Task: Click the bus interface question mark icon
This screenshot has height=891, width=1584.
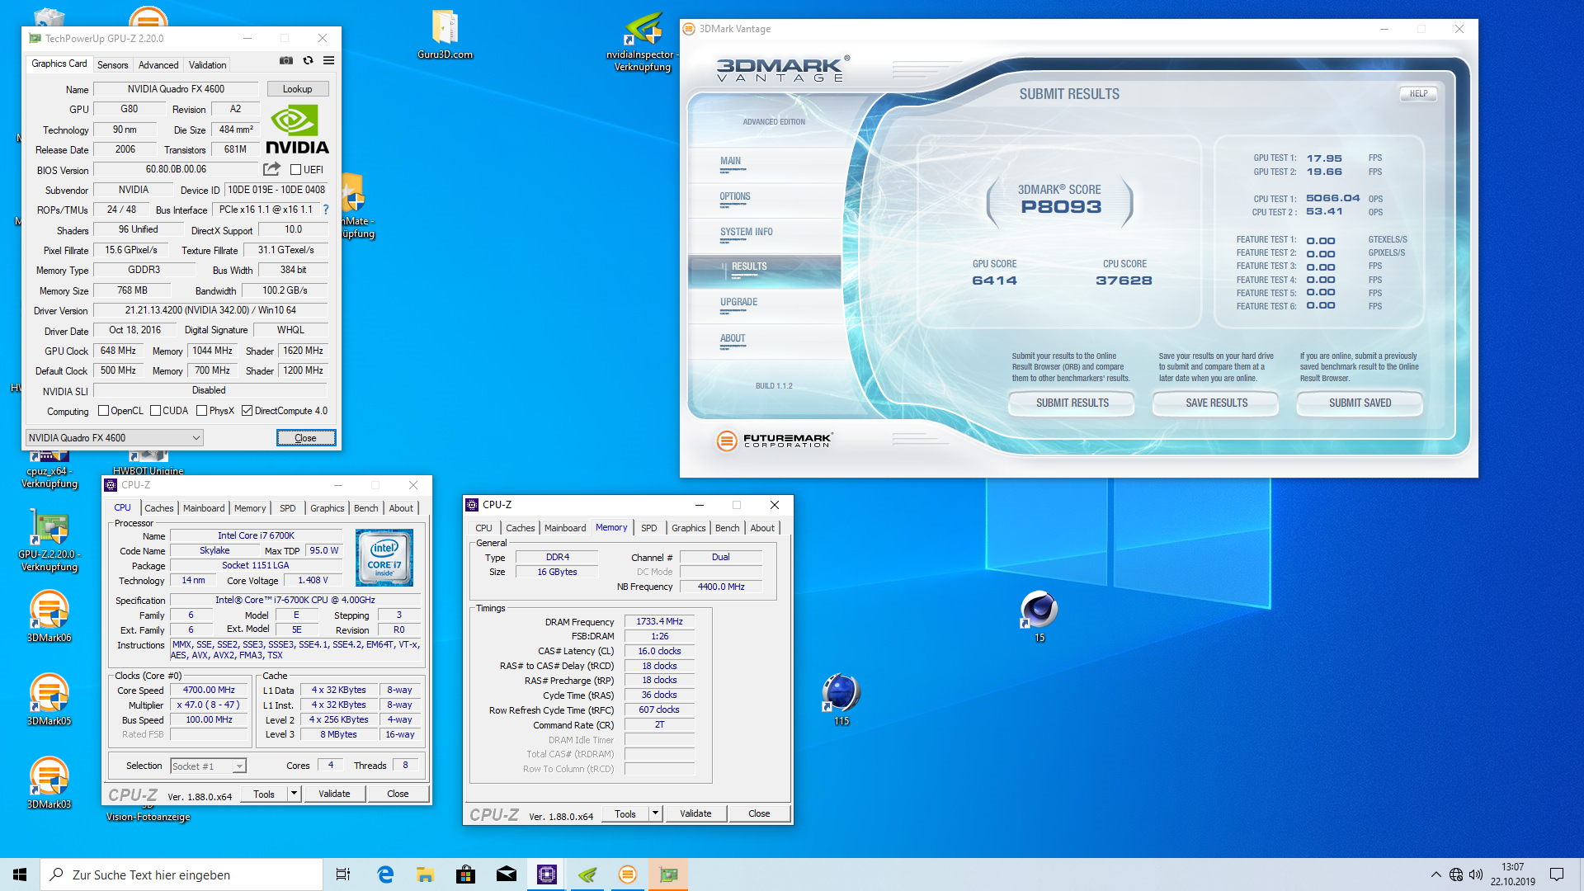Action: (325, 210)
